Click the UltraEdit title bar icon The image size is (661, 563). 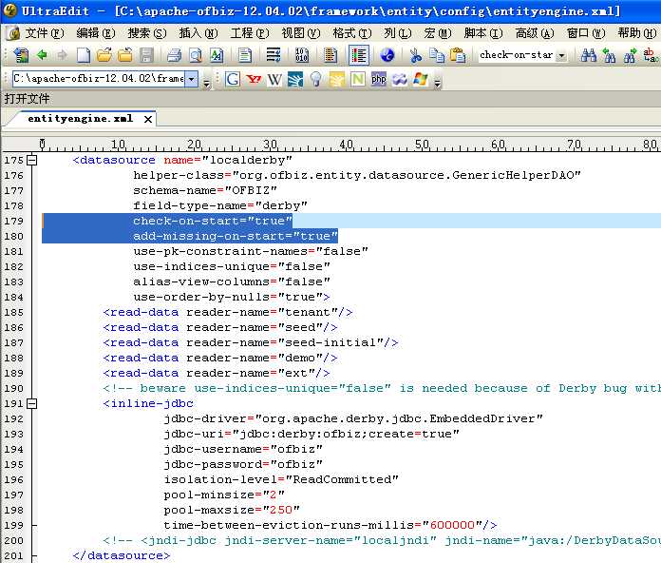click(9, 10)
